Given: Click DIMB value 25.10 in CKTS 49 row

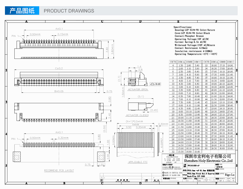Looking at the screenshot, I should click(x=222, y=114).
